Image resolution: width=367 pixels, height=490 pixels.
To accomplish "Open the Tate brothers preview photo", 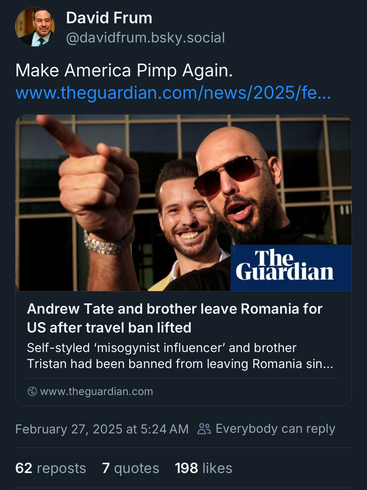I will tap(183, 203).
